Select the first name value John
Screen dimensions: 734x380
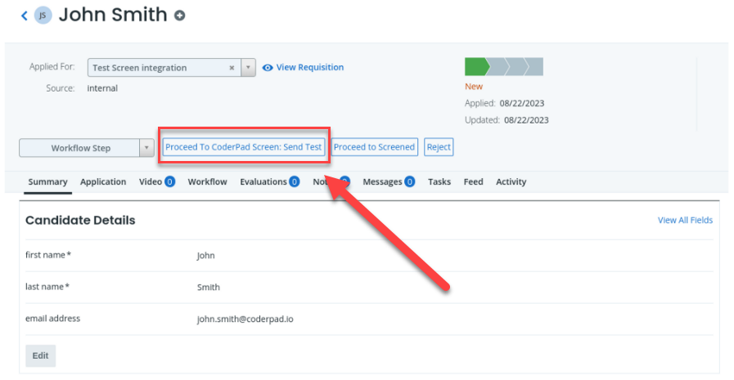(205, 256)
